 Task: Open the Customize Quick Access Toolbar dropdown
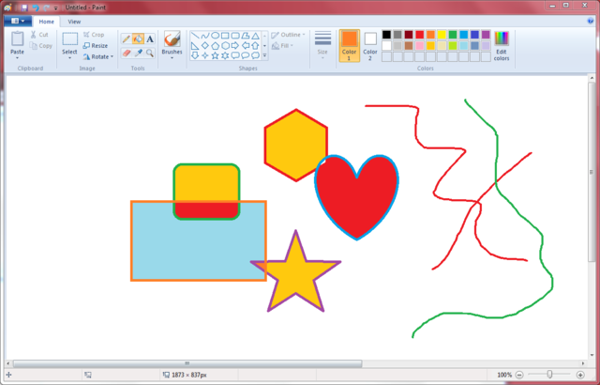tap(56, 8)
